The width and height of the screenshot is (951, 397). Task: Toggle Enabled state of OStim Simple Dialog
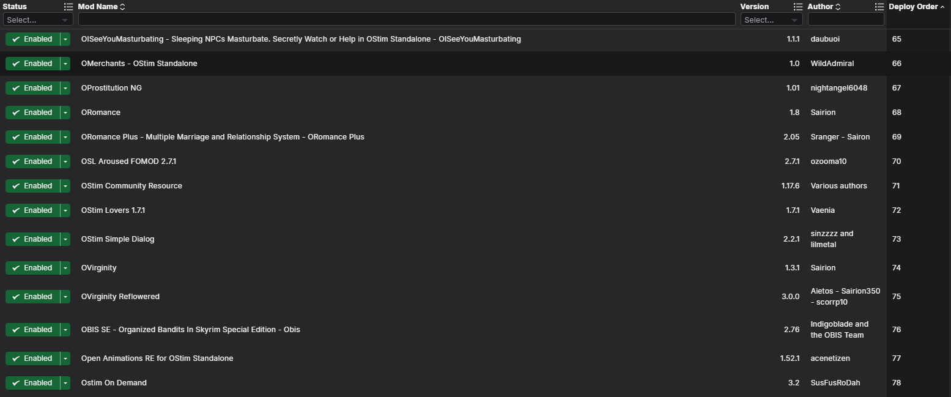32,239
